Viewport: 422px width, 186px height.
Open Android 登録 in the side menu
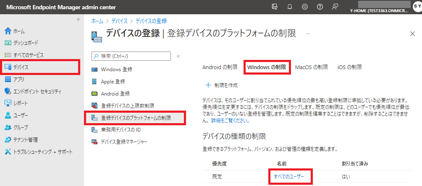(115, 94)
